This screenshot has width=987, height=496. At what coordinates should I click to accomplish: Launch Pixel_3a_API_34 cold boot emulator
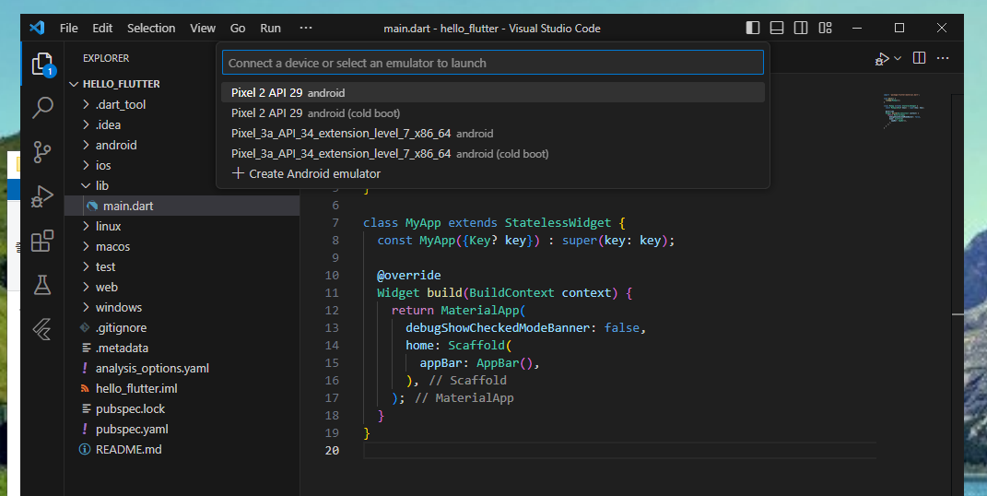point(493,154)
